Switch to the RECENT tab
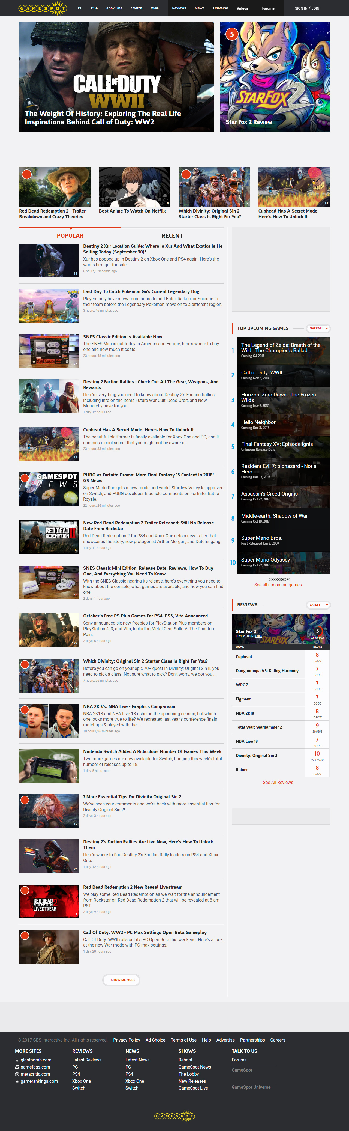Image resolution: width=349 pixels, height=1131 pixels. tap(172, 235)
